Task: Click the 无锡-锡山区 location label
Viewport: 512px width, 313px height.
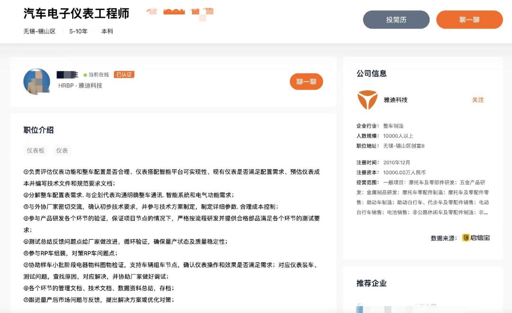Action: (39, 31)
